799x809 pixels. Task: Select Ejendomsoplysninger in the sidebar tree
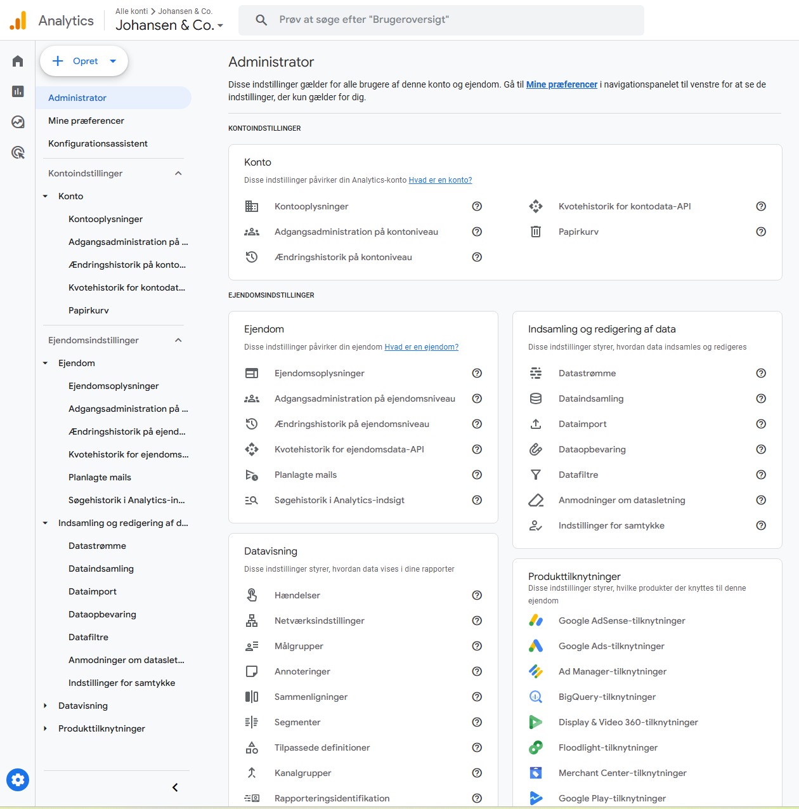(x=114, y=386)
